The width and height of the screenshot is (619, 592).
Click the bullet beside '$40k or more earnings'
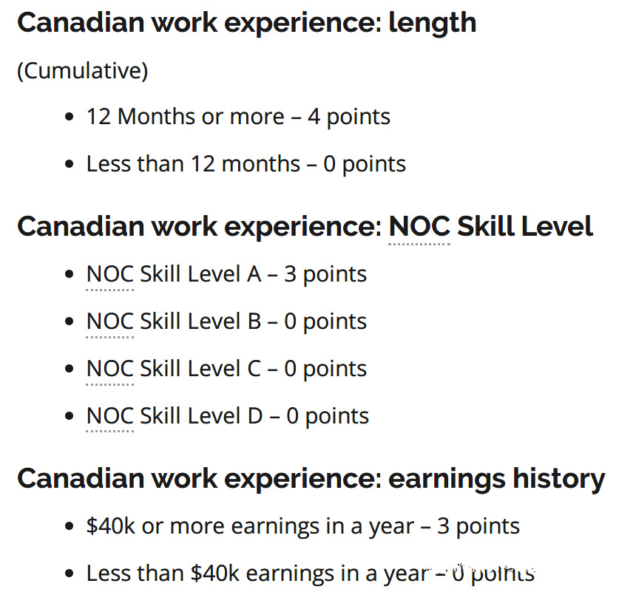tap(69, 526)
